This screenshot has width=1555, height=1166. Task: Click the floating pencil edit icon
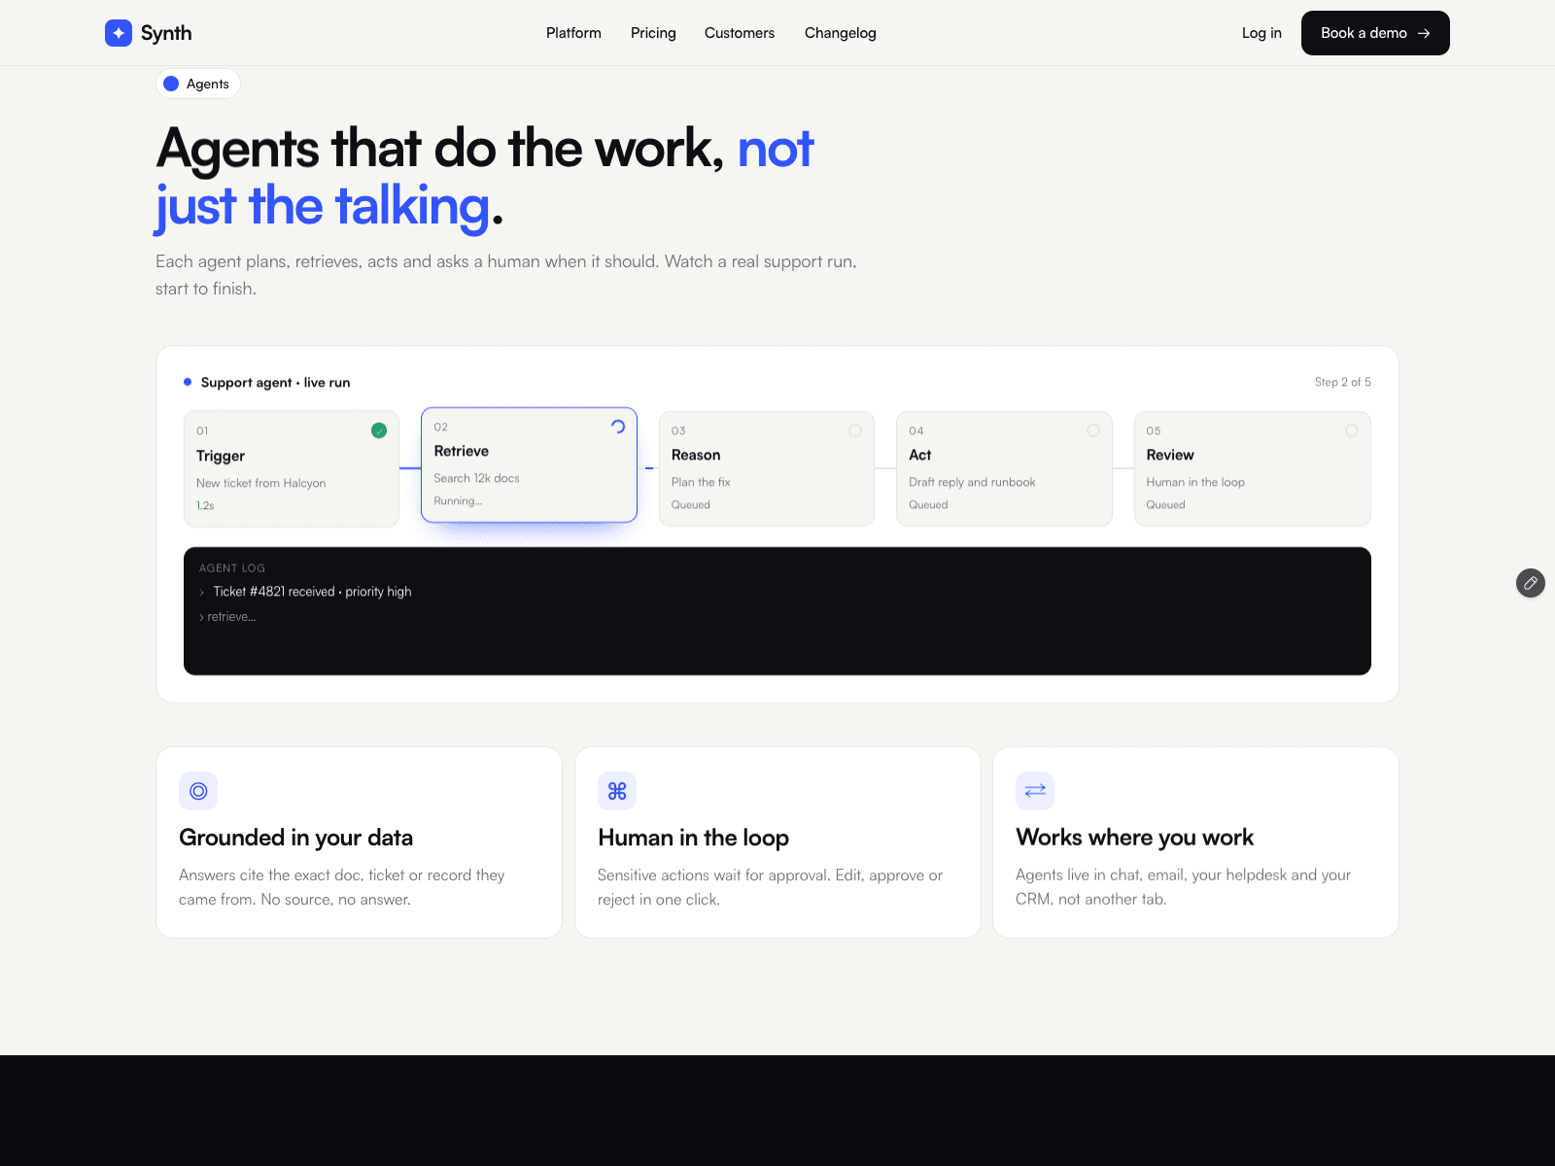[x=1531, y=583]
